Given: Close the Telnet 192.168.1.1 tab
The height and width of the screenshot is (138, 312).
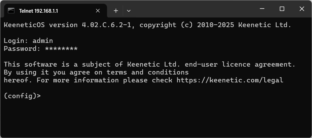Looking at the screenshot, I should (98, 11).
